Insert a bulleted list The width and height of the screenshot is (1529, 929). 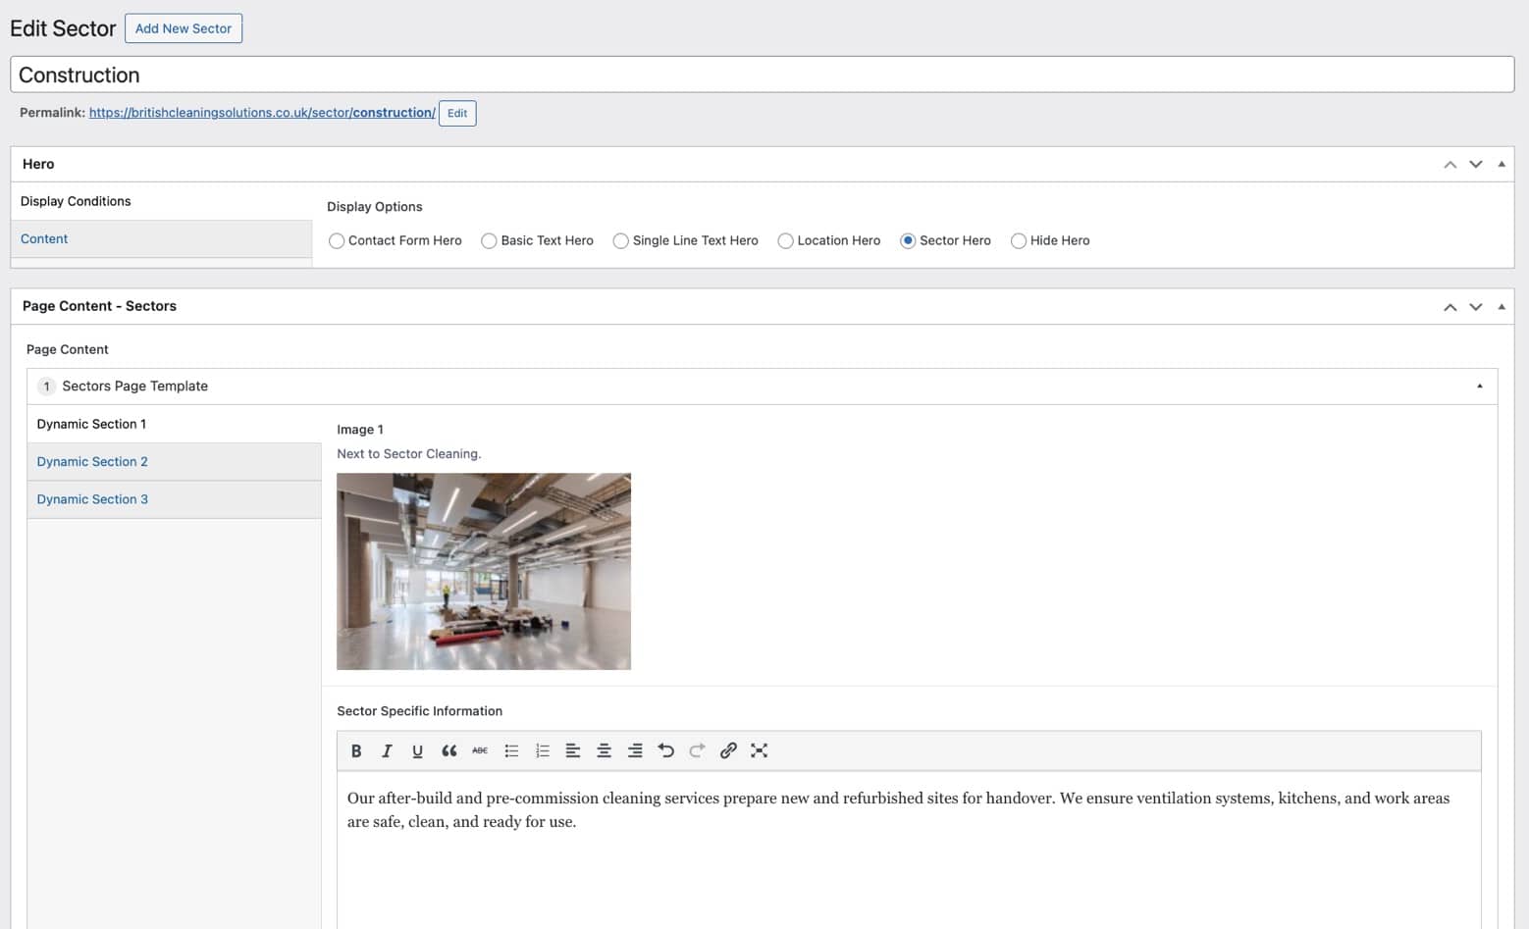click(511, 750)
